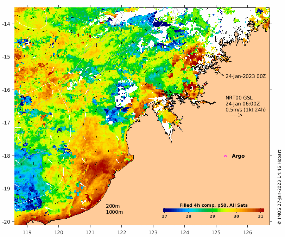Viewport: 285px width, 237px height.
Task: Click the dark red end of colorbar
Action: pos(262,210)
